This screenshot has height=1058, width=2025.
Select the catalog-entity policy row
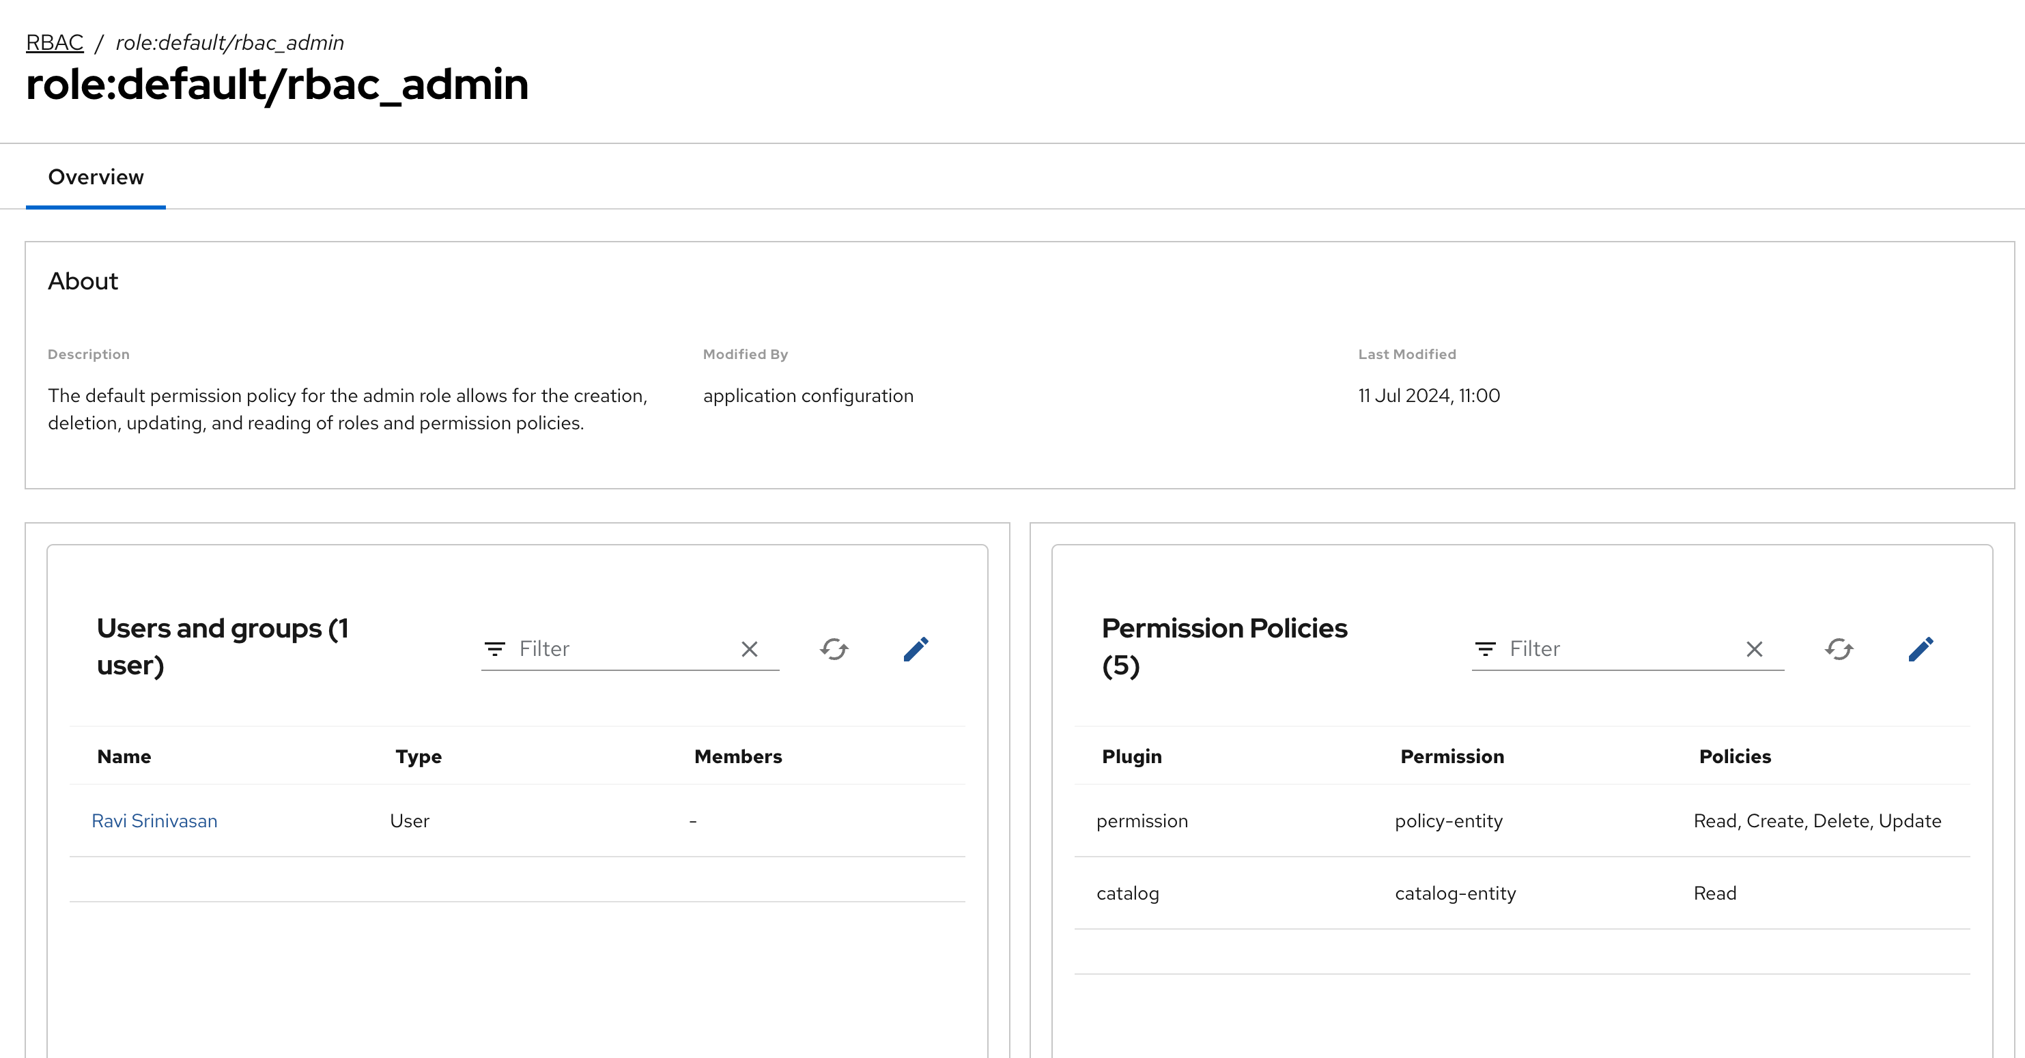(1454, 893)
